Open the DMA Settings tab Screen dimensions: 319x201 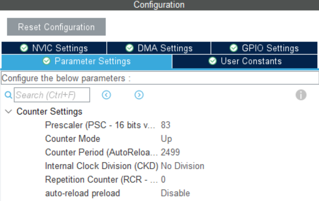(x=159, y=48)
